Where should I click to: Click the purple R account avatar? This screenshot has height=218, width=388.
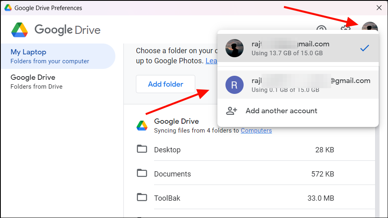(x=234, y=85)
